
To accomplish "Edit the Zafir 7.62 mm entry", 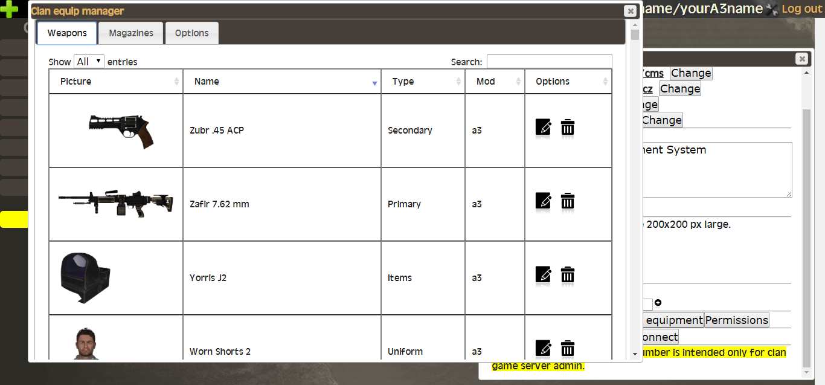I will click(543, 201).
